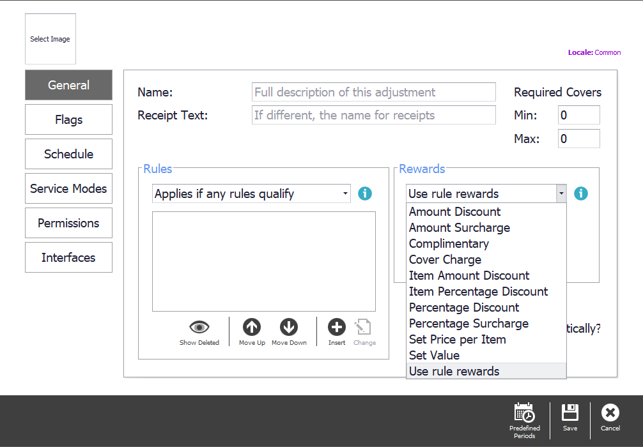
Task: Select Percentage Surcharge option
Action: click(x=486, y=323)
